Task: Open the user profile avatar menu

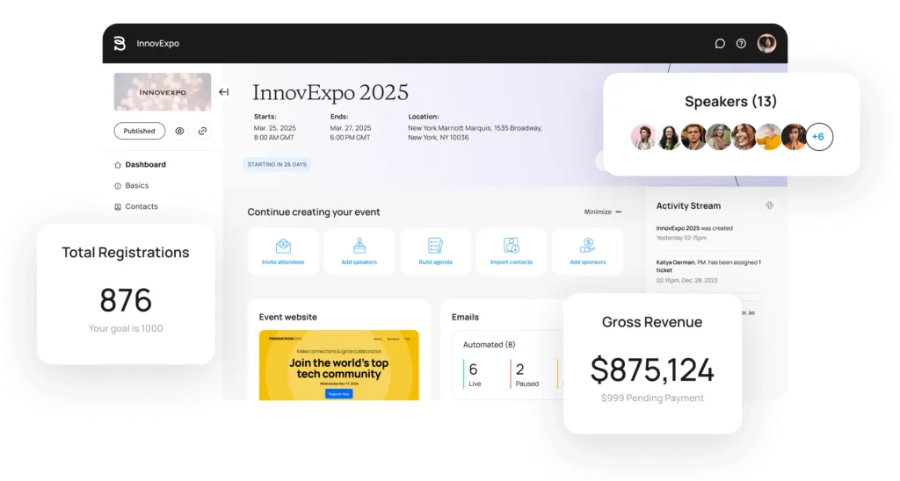Action: pos(766,44)
